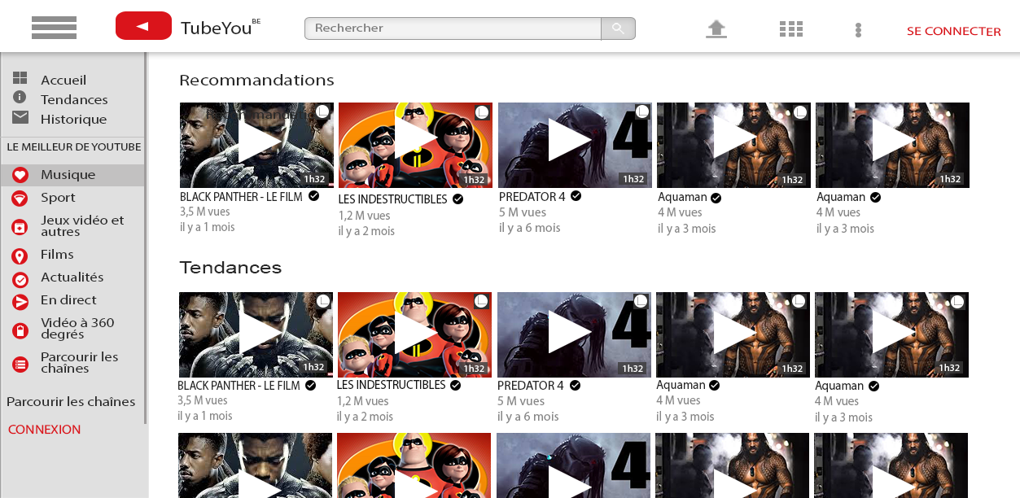Screen dimensions: 1020x498
Task: Click the red list icon beside Parcourir les chaînes
Action: pyautogui.click(x=20, y=365)
